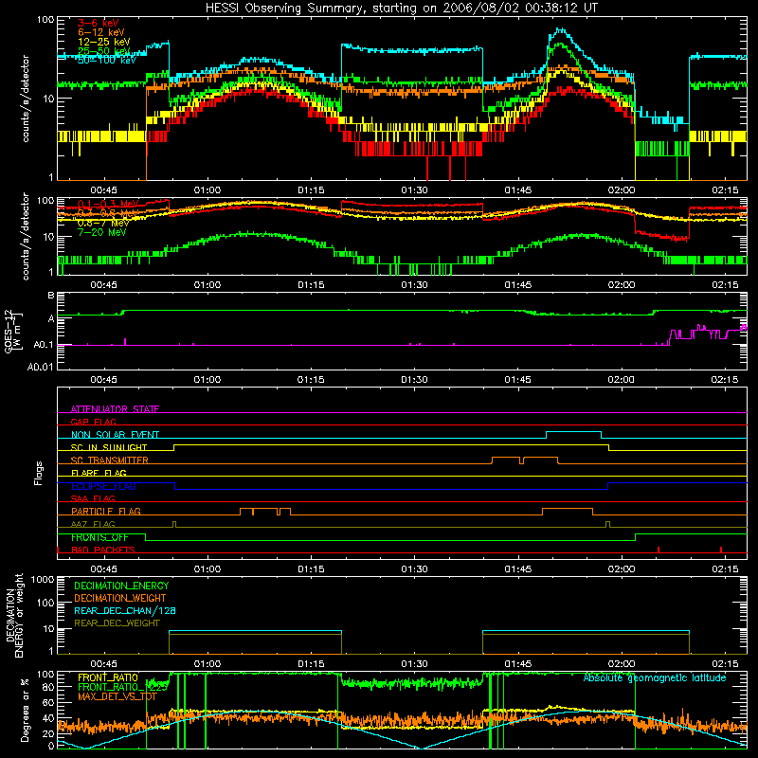758x758 pixels.
Task: Select the FLARE_FLAG label
Action: tap(99, 473)
